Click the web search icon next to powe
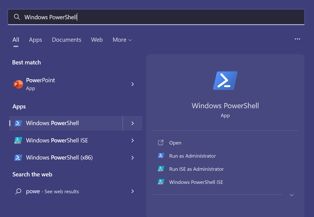 pos(18,191)
